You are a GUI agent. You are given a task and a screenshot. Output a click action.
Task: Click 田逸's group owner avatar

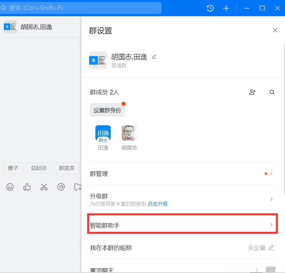click(103, 133)
